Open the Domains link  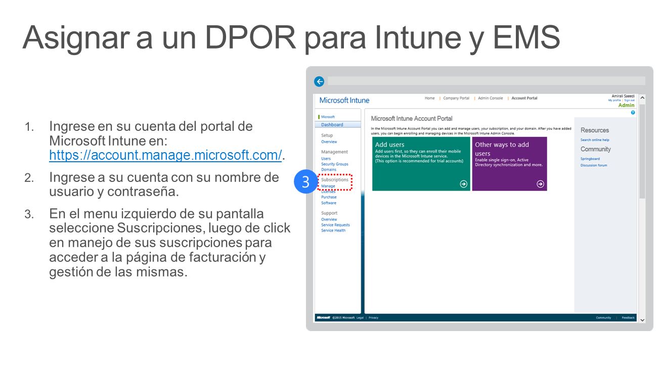(x=328, y=170)
